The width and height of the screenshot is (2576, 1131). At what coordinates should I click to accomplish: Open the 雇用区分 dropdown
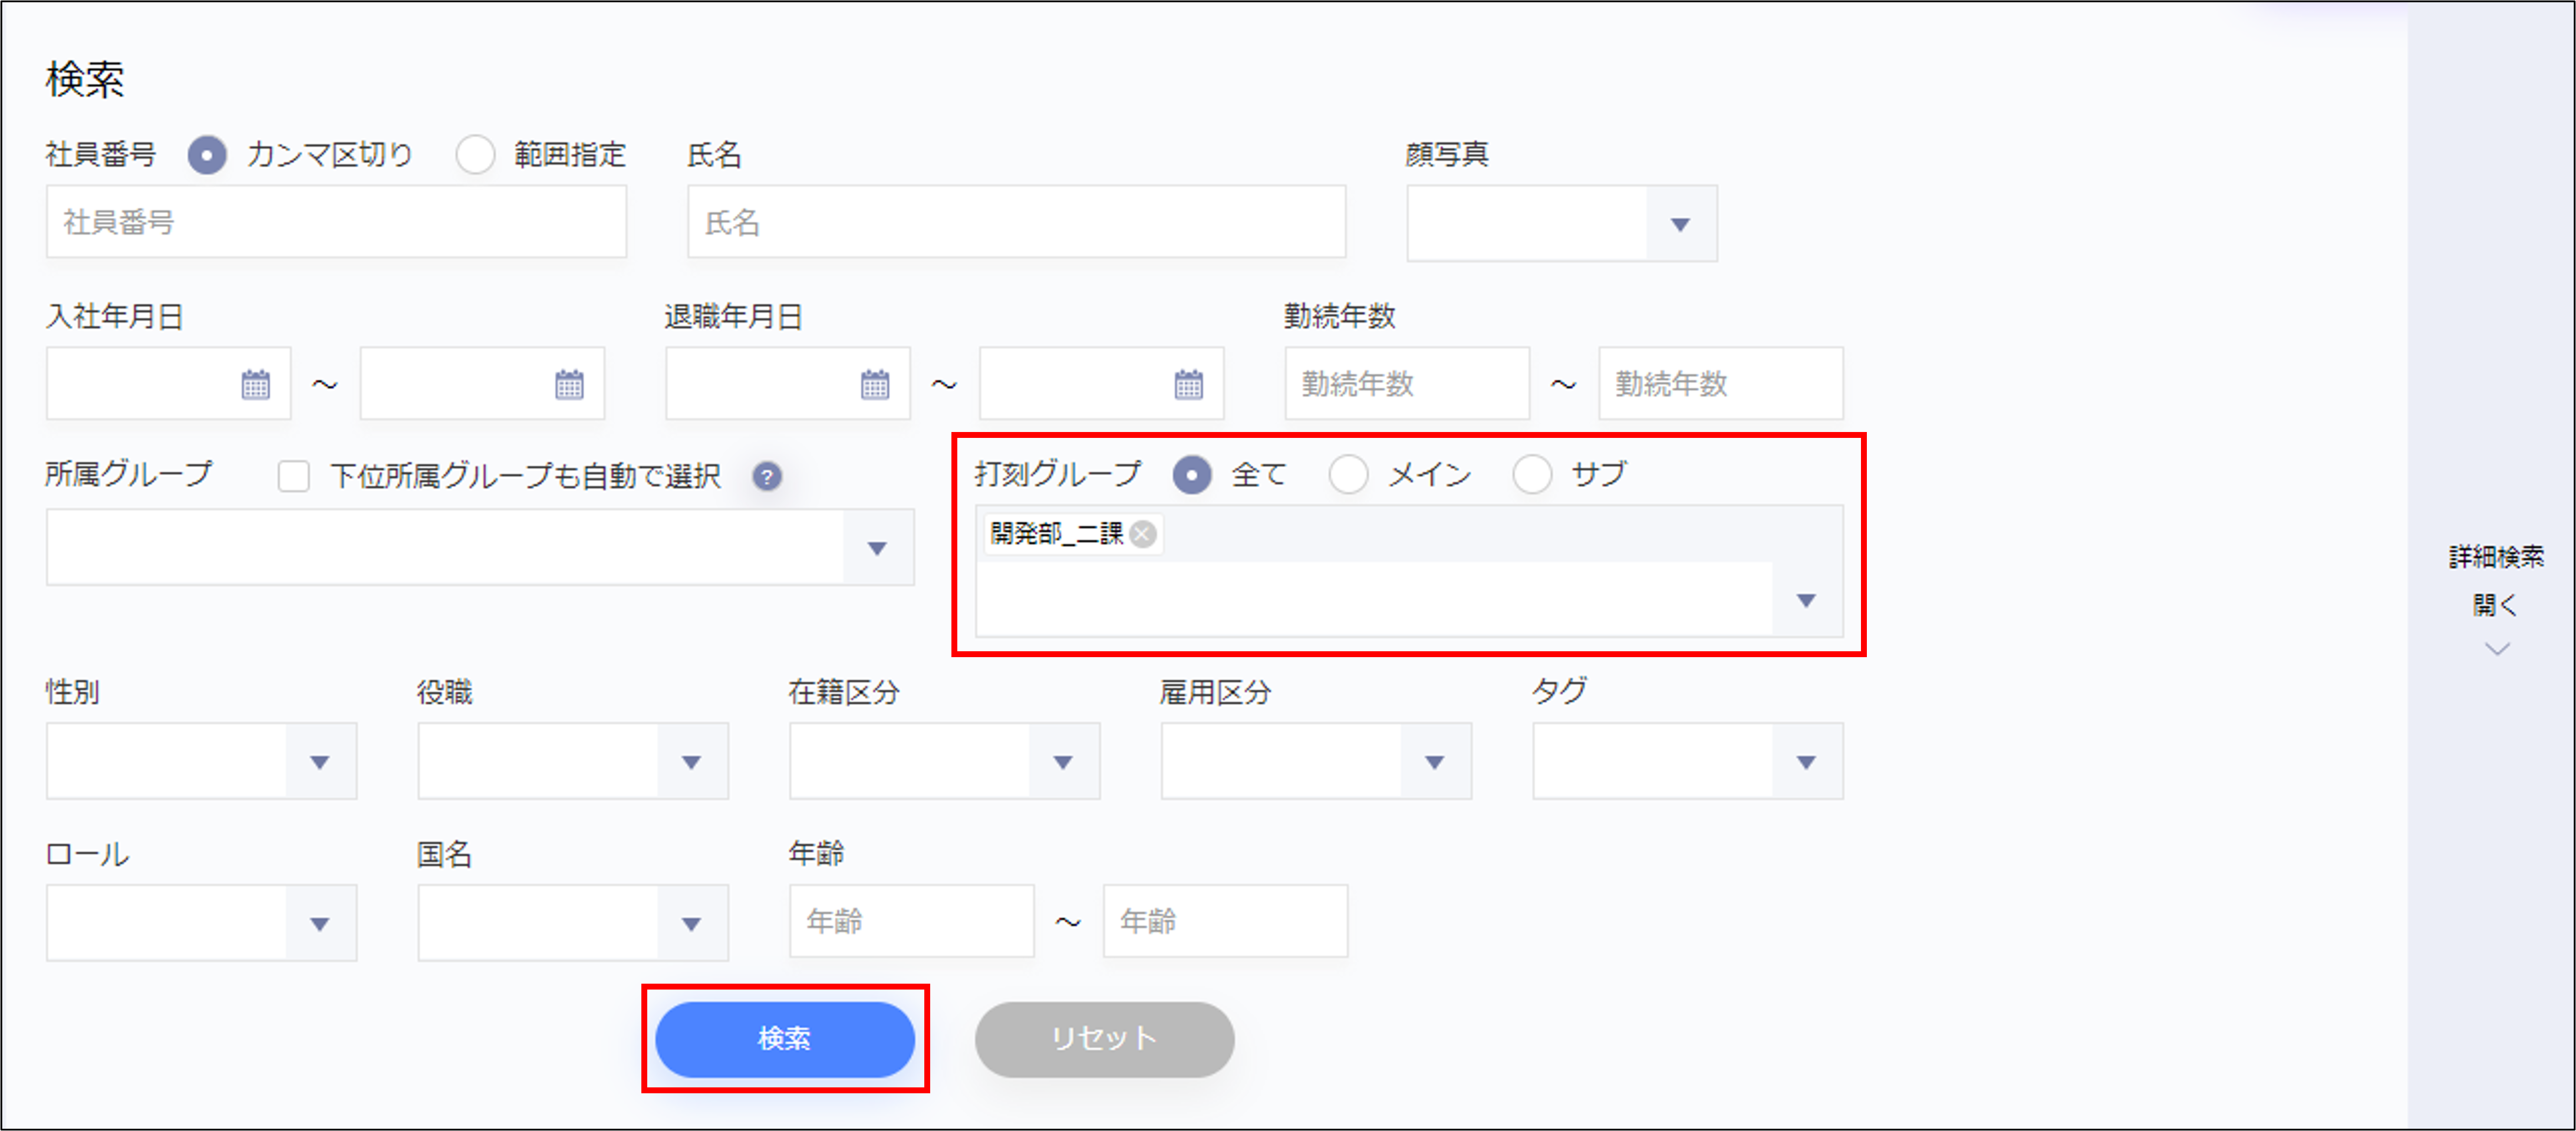coord(1434,762)
